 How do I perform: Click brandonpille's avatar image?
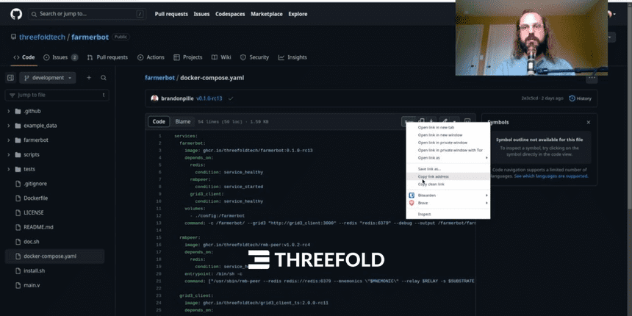point(154,98)
